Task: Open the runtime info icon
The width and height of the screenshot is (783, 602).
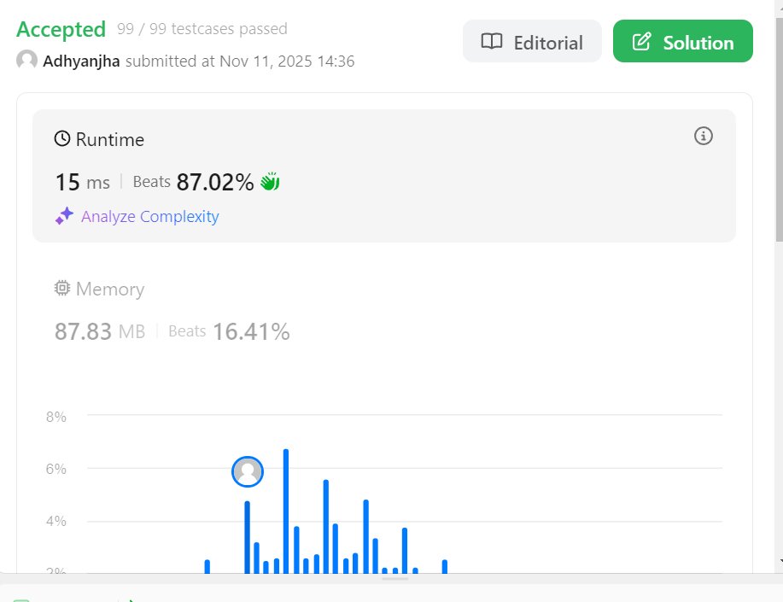Action: (703, 136)
